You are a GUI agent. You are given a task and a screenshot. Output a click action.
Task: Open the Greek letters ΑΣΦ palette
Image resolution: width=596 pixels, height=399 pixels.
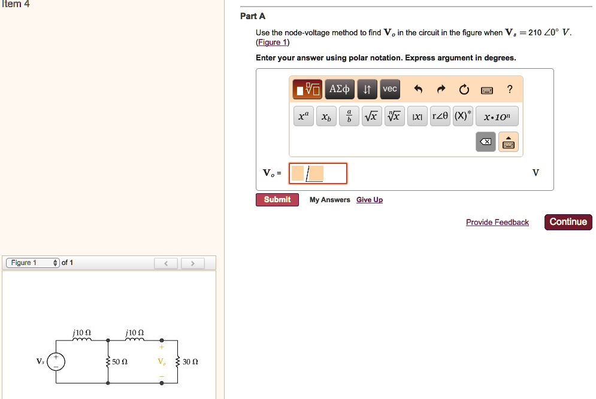tap(339, 89)
